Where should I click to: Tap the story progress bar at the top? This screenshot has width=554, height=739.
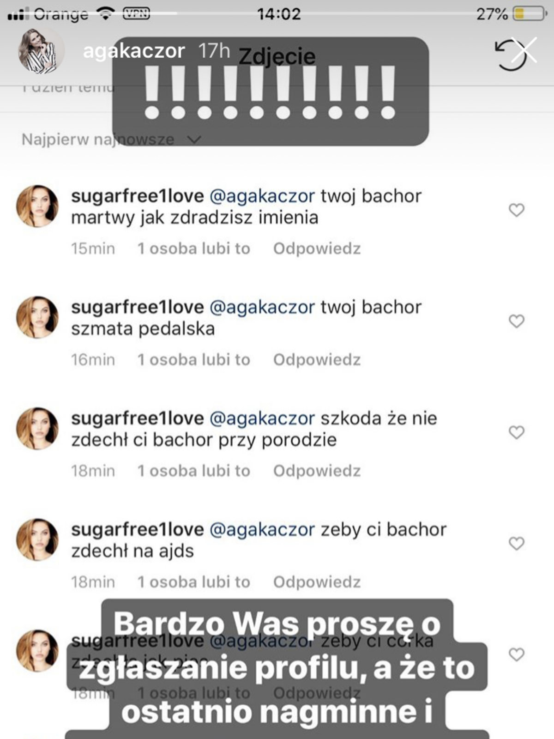277,13
